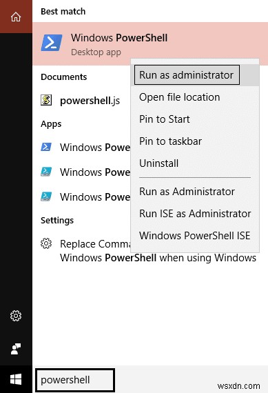Open second Windows Powe app result
268x393 pixels.
click(x=82, y=172)
